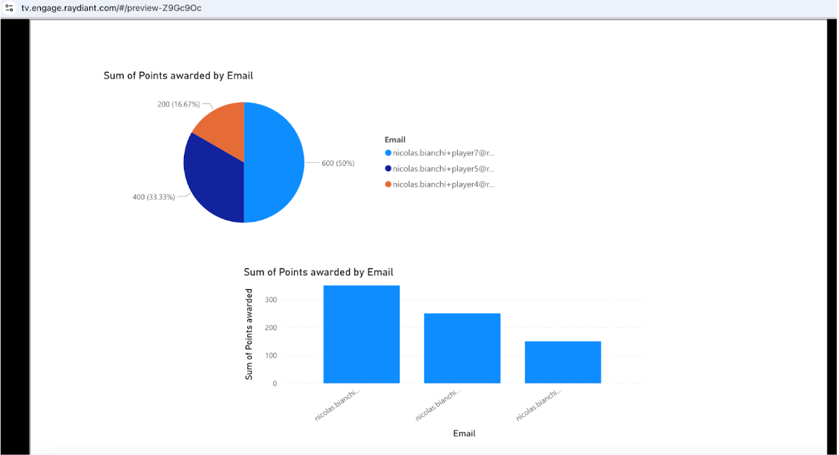839x455 pixels.
Task: Select the '200 (16.67%)' pie data label
Action: click(179, 104)
